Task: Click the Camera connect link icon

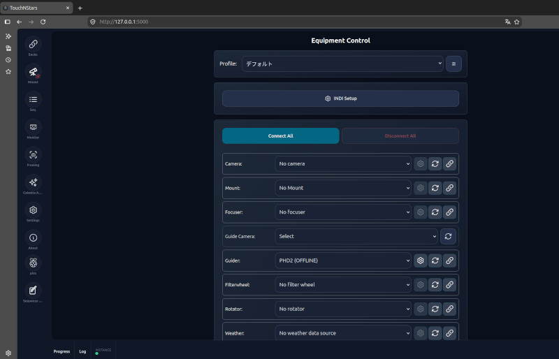Action: (449, 163)
